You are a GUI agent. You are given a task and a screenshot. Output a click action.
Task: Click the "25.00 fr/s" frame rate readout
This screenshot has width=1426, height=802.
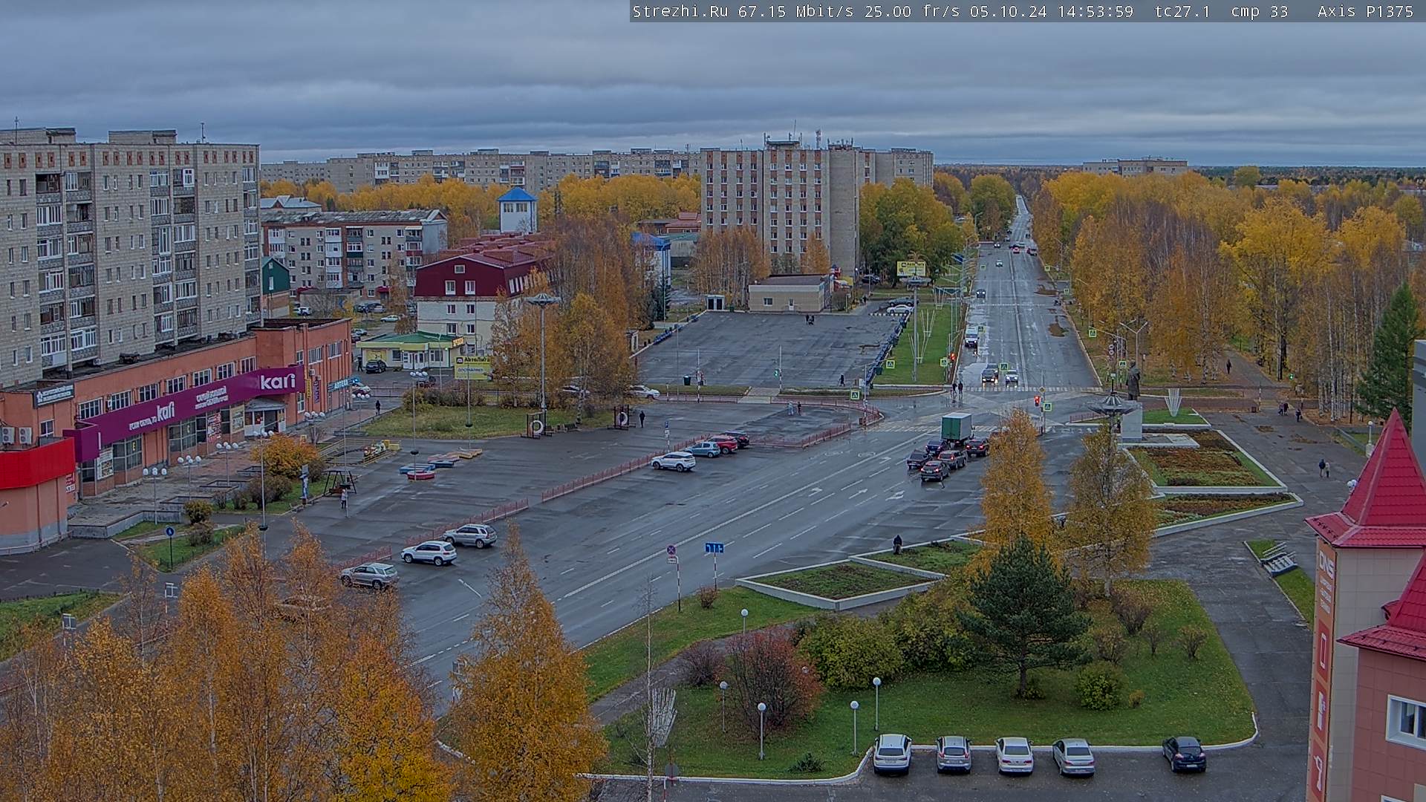click(x=913, y=11)
